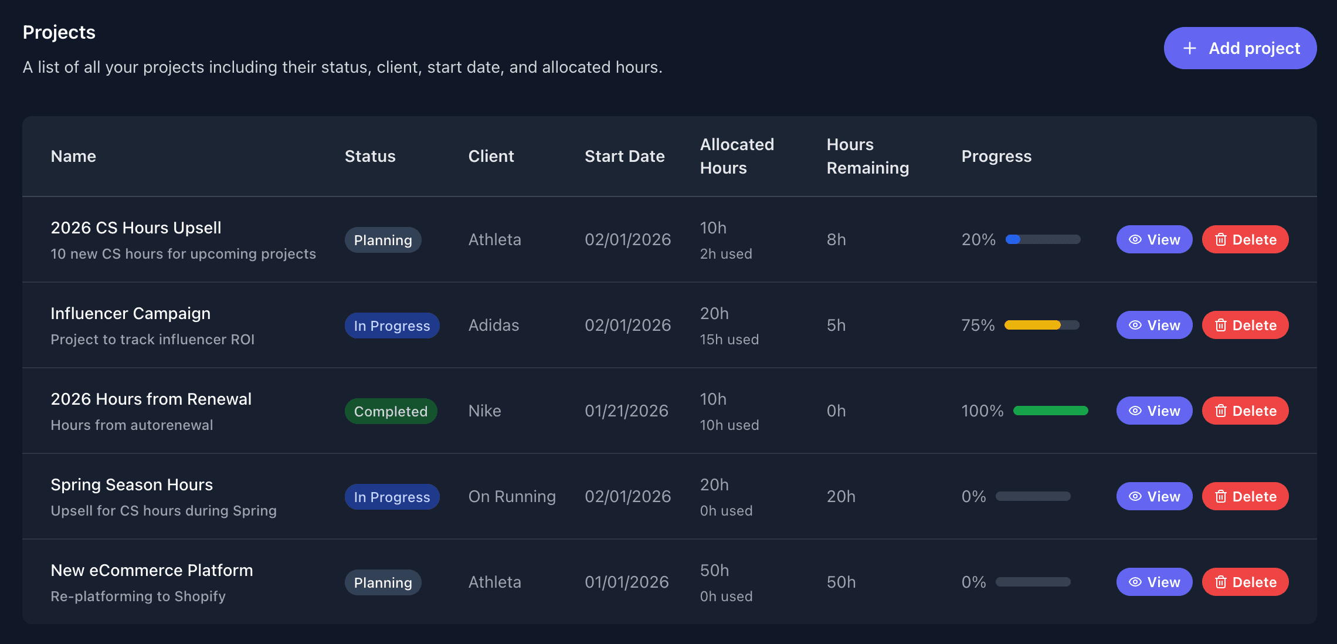Screen dimensions: 1337x644
Task: Open the Status column header
Action: pyautogui.click(x=369, y=156)
